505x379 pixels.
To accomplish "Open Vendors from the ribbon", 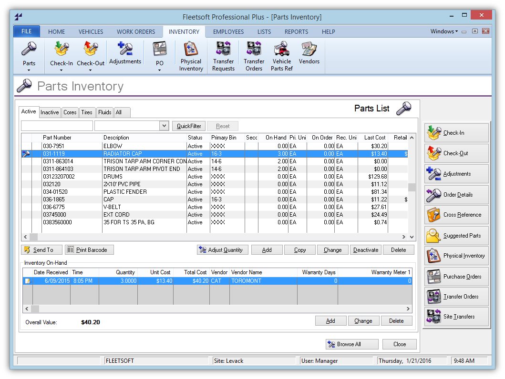I will (x=309, y=53).
